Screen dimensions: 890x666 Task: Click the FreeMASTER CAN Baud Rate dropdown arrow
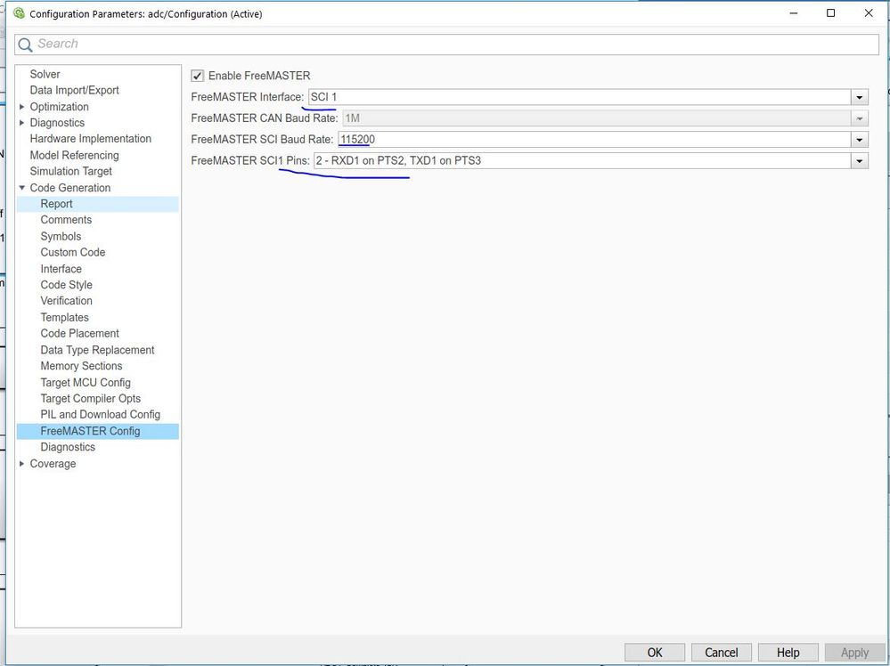pyautogui.click(x=860, y=118)
